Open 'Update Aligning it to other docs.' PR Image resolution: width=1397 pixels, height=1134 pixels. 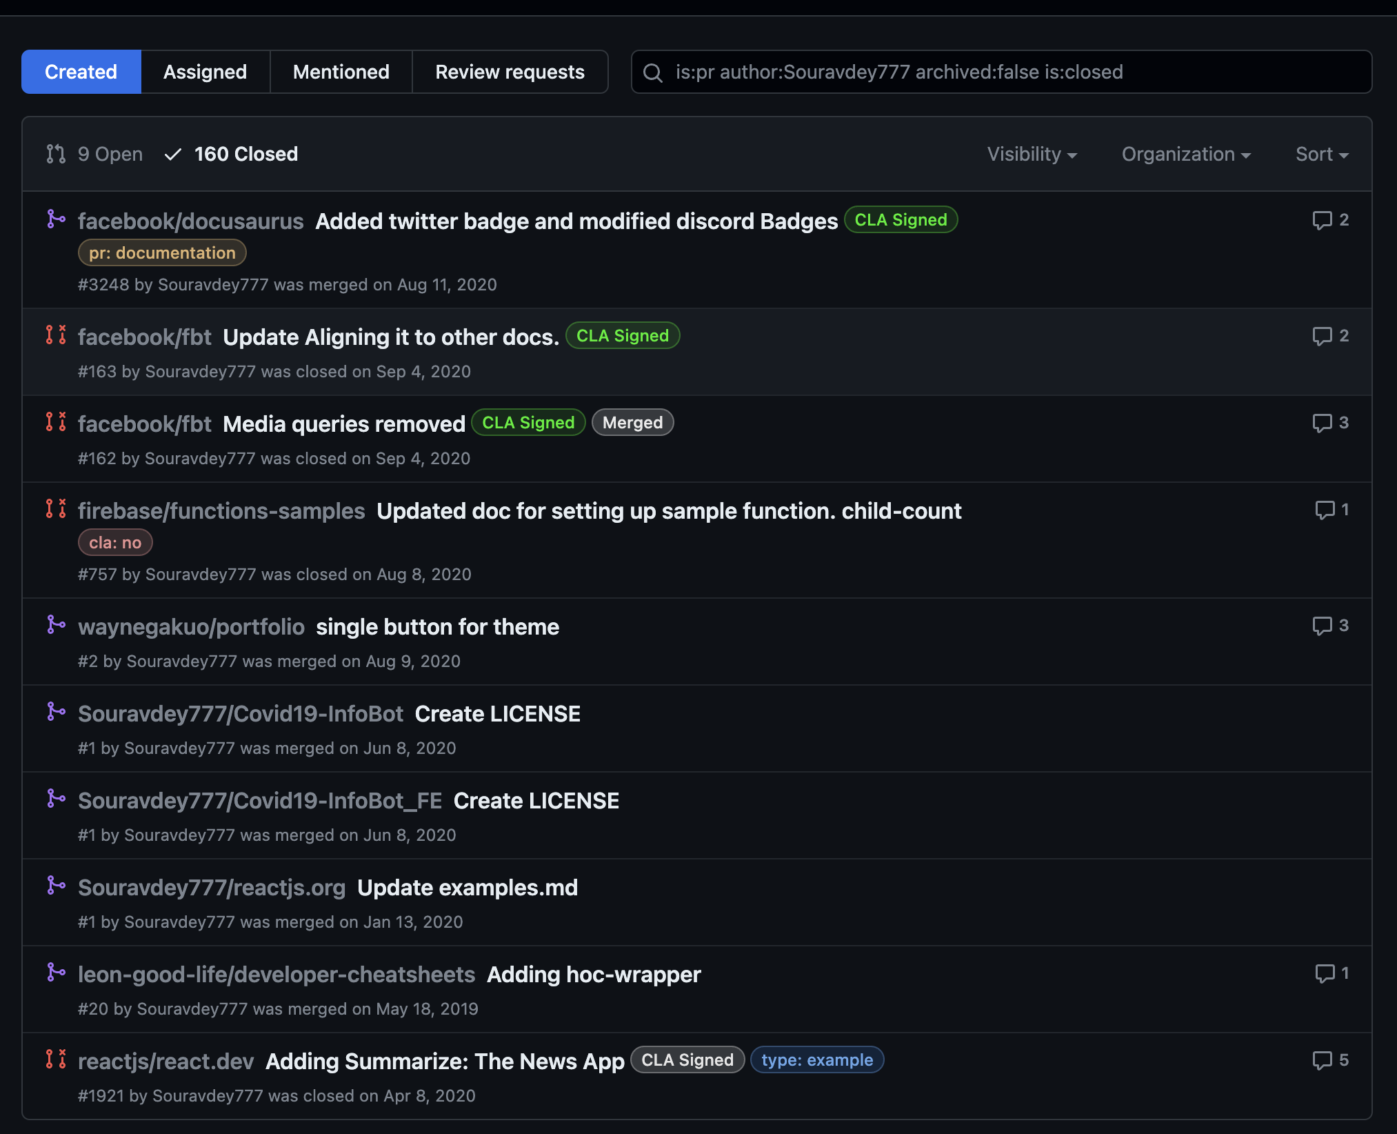click(391, 337)
